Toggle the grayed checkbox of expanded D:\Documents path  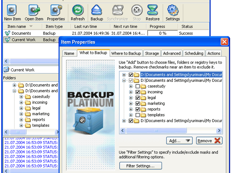click(x=131, y=80)
